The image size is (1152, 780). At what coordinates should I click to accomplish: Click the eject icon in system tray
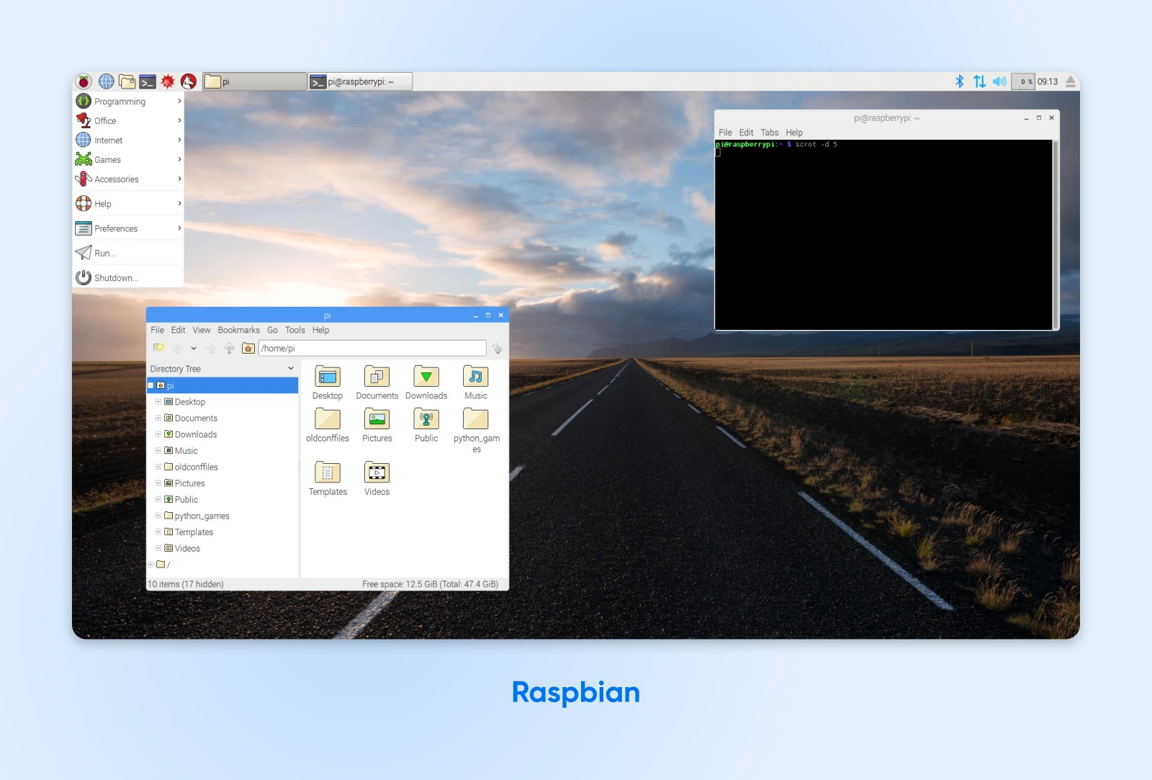point(1071,81)
